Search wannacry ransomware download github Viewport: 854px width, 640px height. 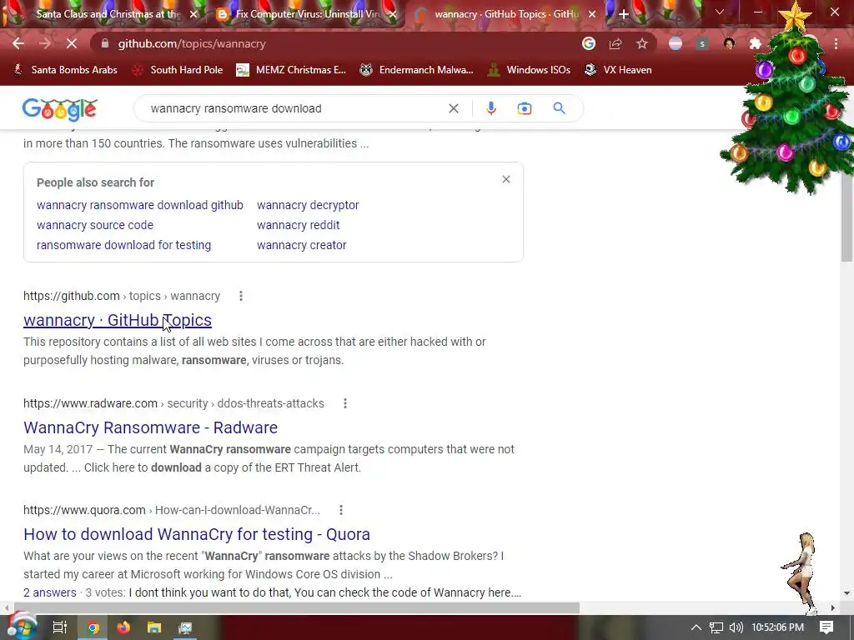140,205
